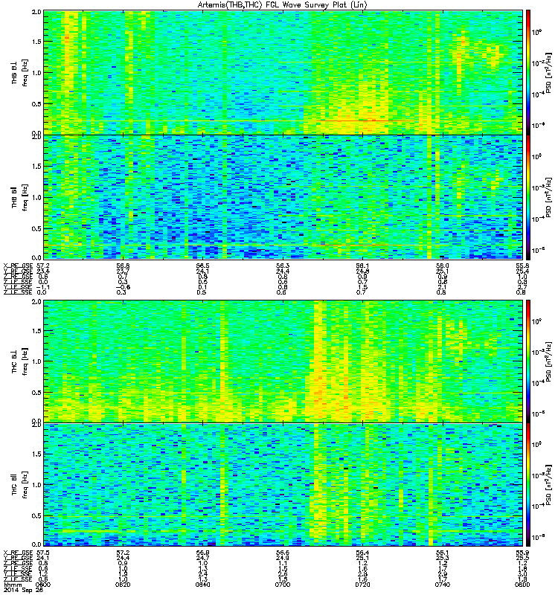Click the 1.0 tick on the THC B∥ frequency axis
The height and width of the screenshot is (595, 558).
(36, 485)
